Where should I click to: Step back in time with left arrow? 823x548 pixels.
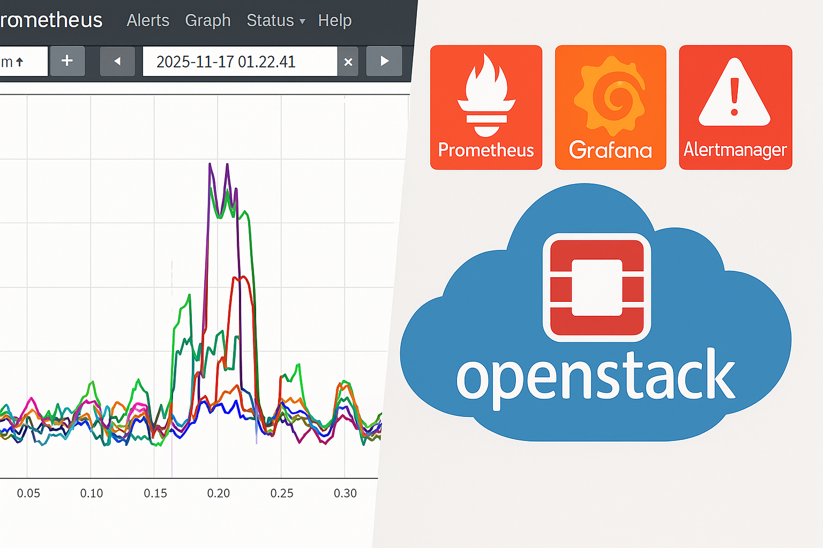[x=117, y=61]
